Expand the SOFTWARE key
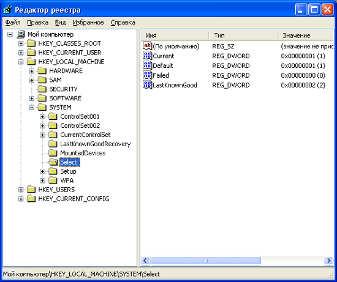 [32, 98]
